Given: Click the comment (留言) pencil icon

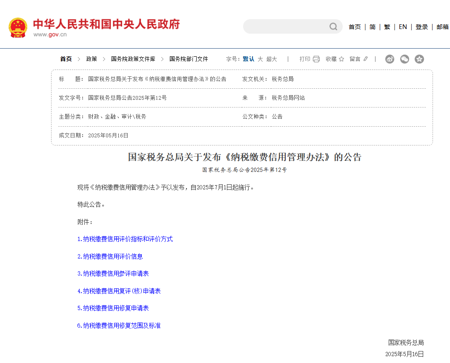Looking at the screenshot, I should [365, 59].
